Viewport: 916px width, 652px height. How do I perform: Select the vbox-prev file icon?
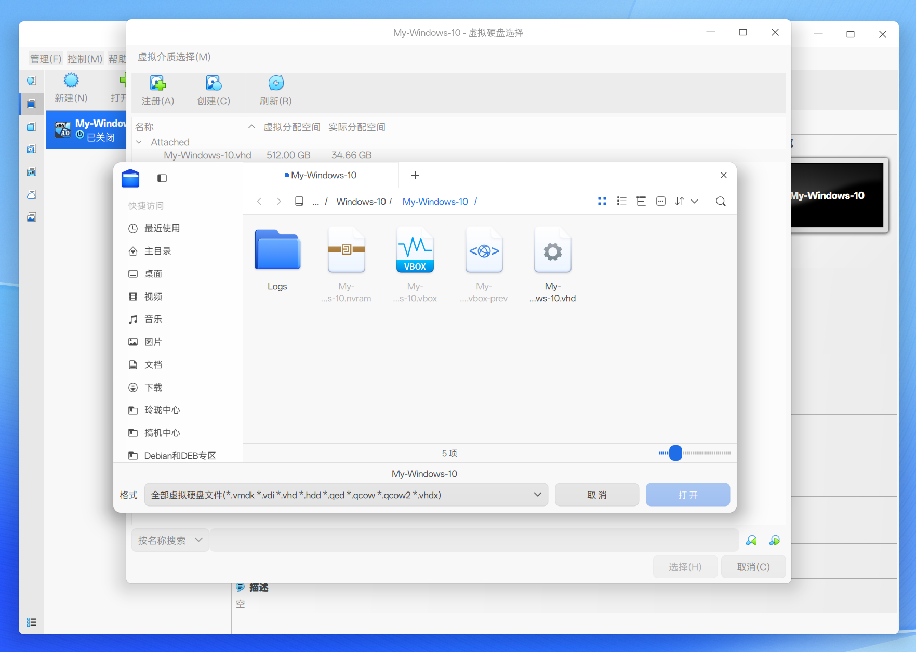pyautogui.click(x=484, y=249)
